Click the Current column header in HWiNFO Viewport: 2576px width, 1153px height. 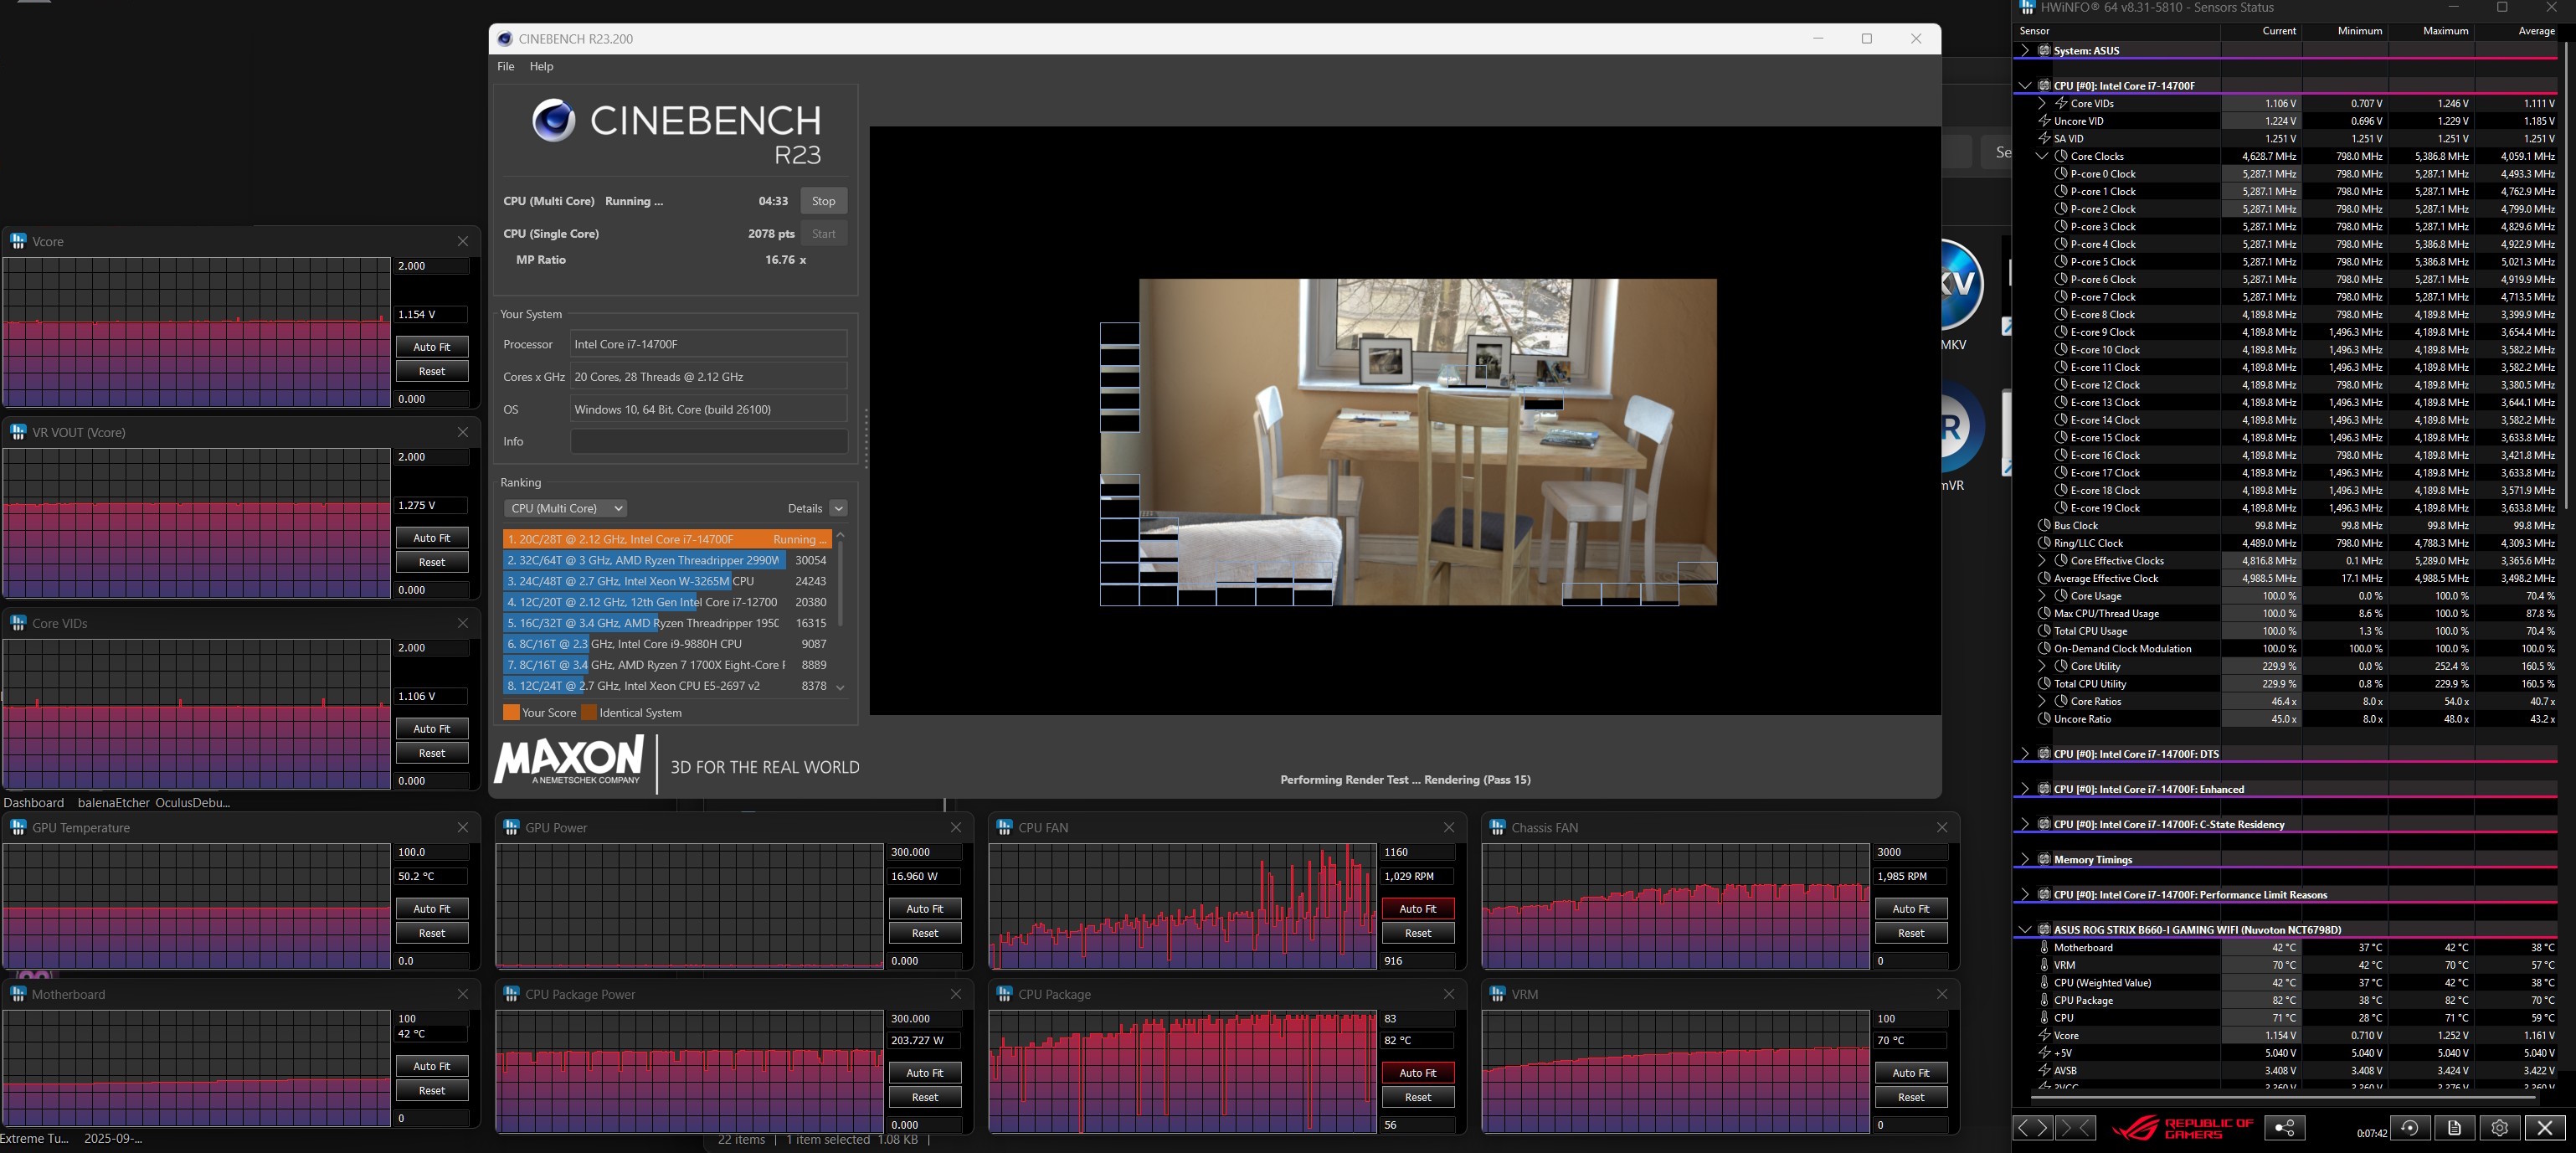point(2261,31)
